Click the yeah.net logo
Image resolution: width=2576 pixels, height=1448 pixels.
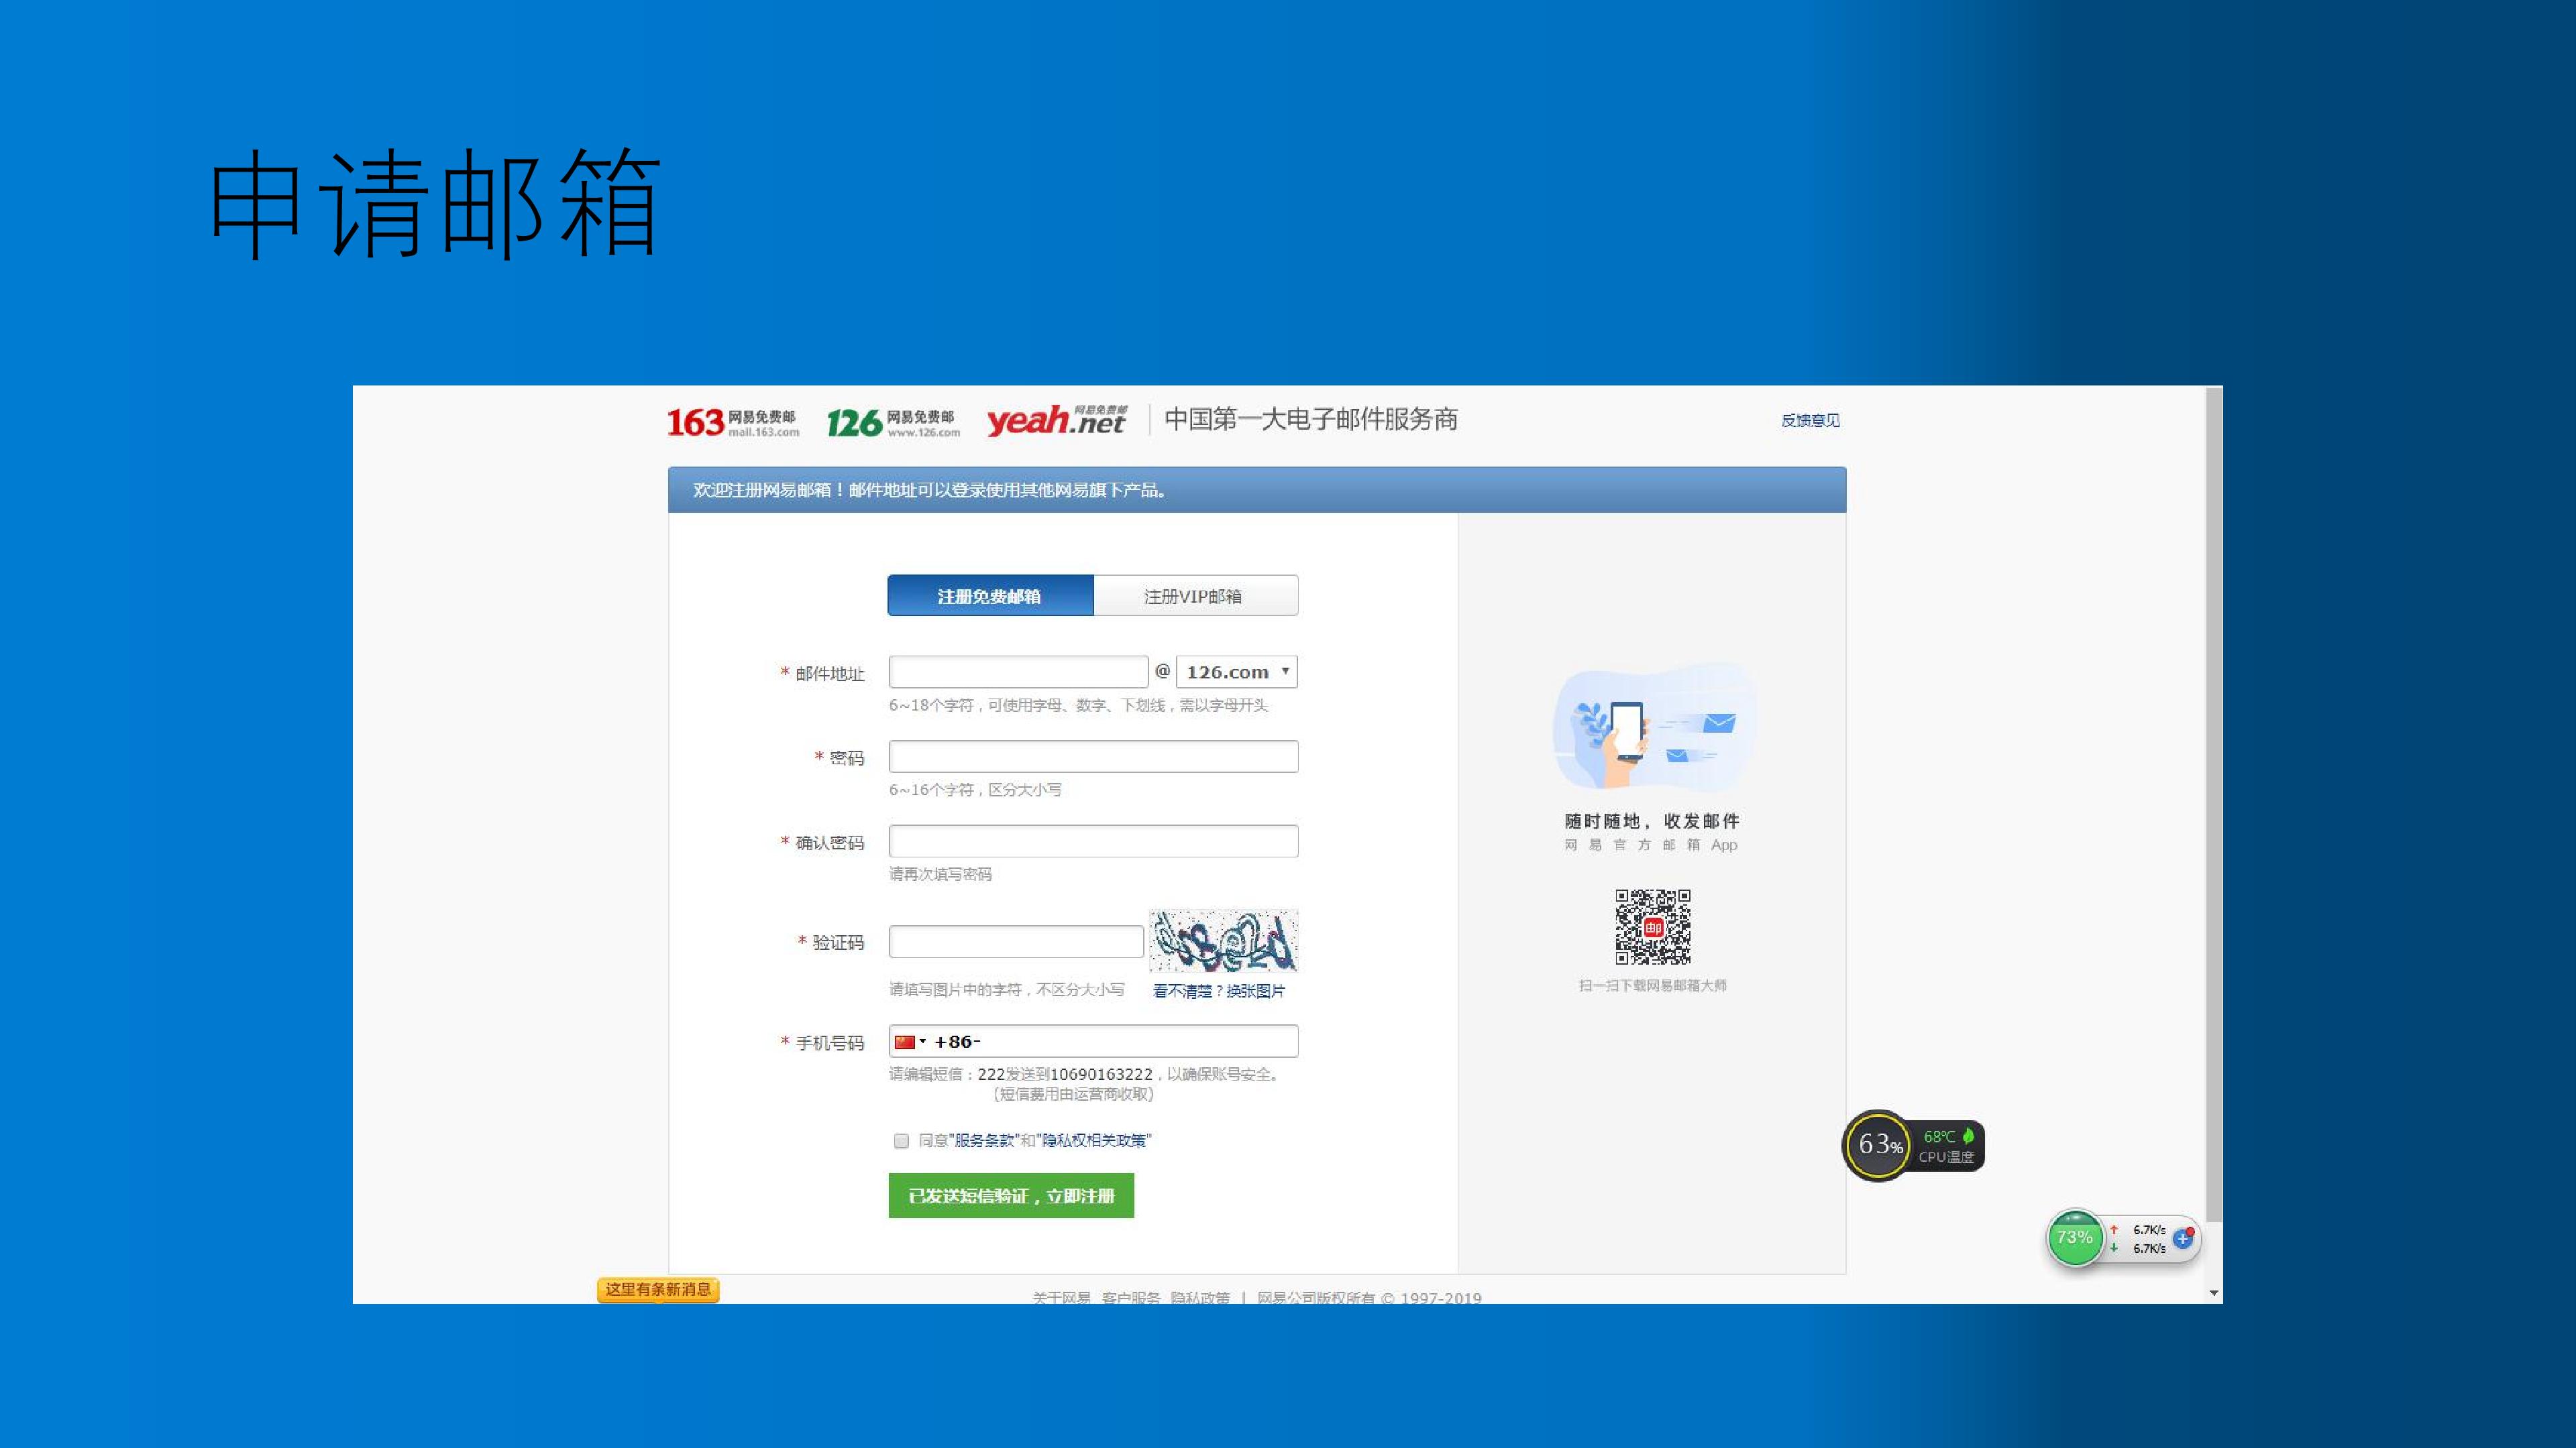(x=1057, y=420)
